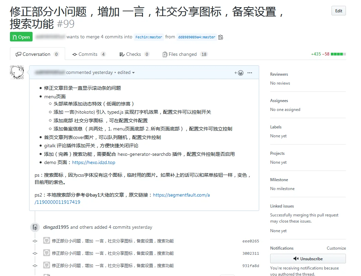361x276 pixels.
Task: Click the dingzd1995 author name
Action: [x=56, y=227]
